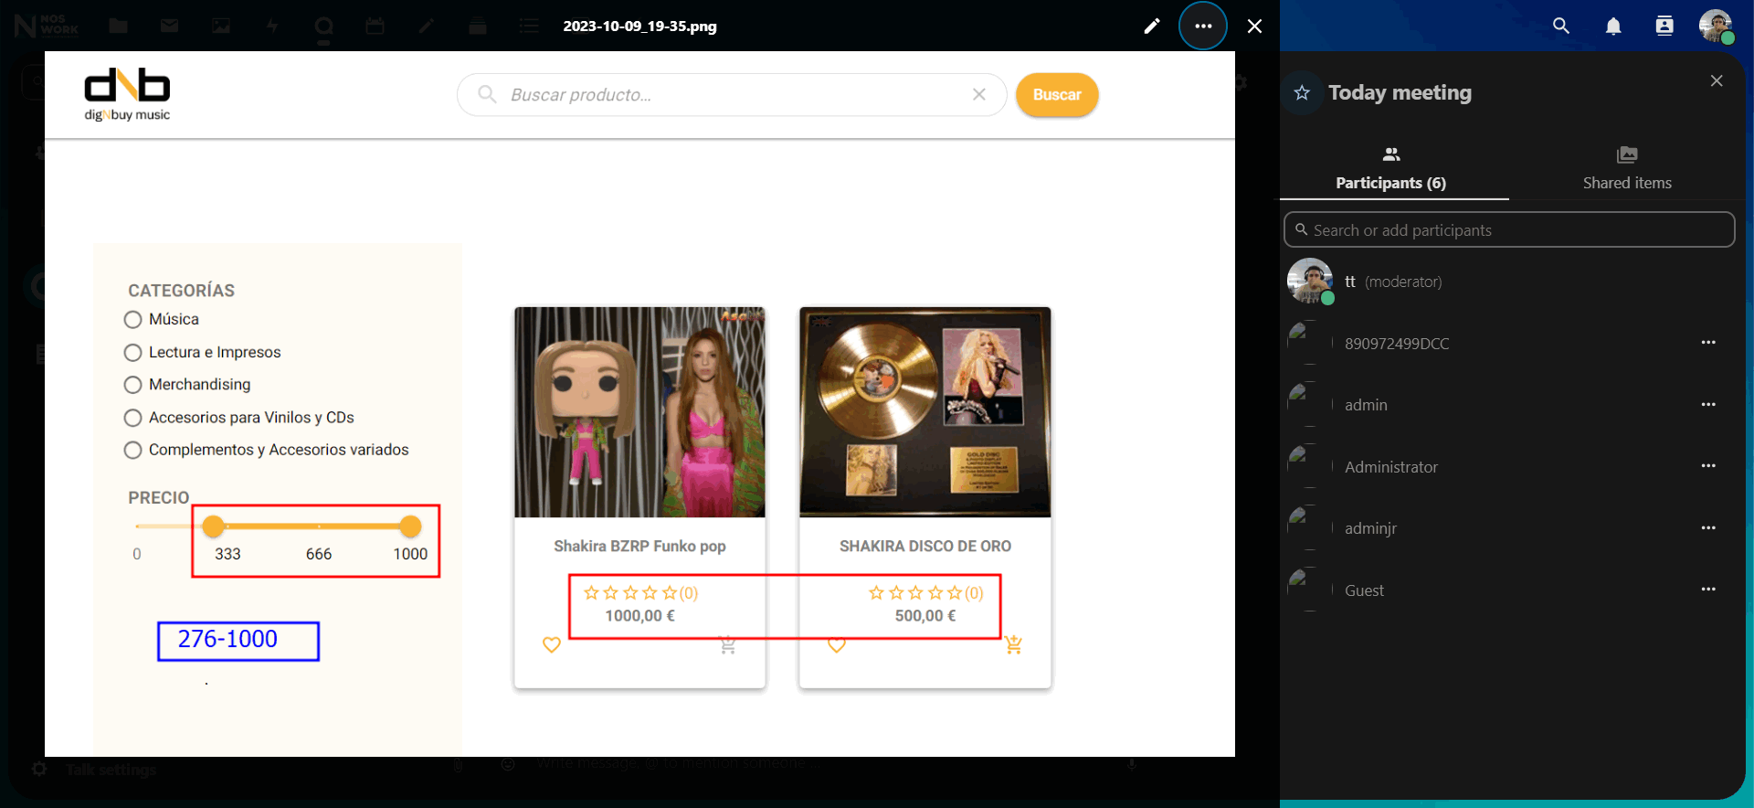Click the dimmed Talk icon in top bar
Screen dimensions: 1754x808
click(x=323, y=26)
